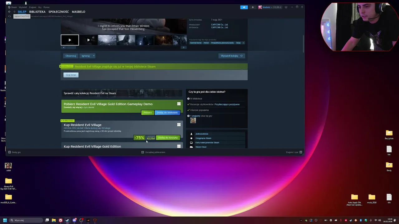Click the green Pobierz demo button
Screen dimensions: 399x224
[148, 113]
